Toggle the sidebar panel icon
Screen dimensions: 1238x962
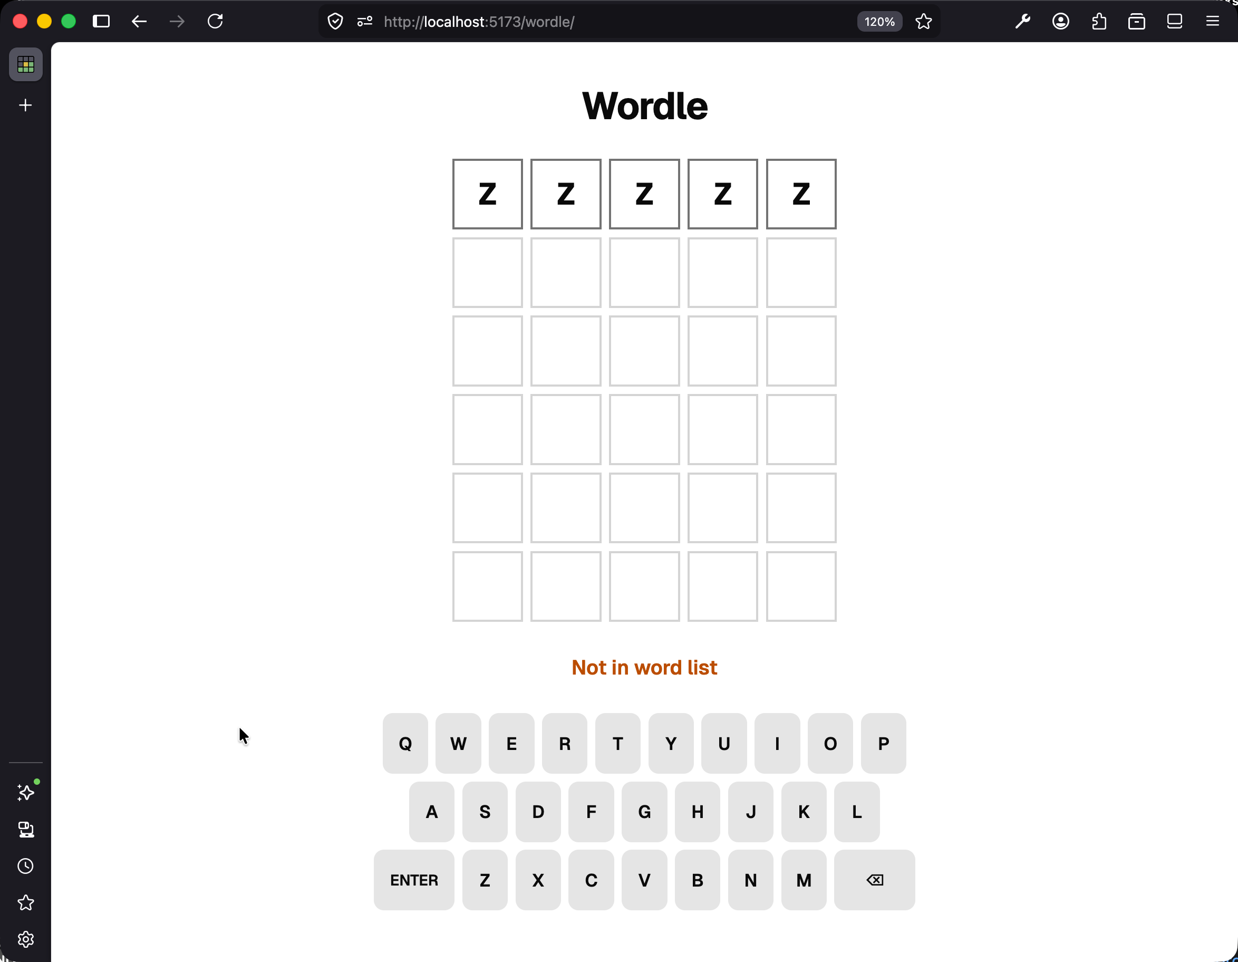101,22
